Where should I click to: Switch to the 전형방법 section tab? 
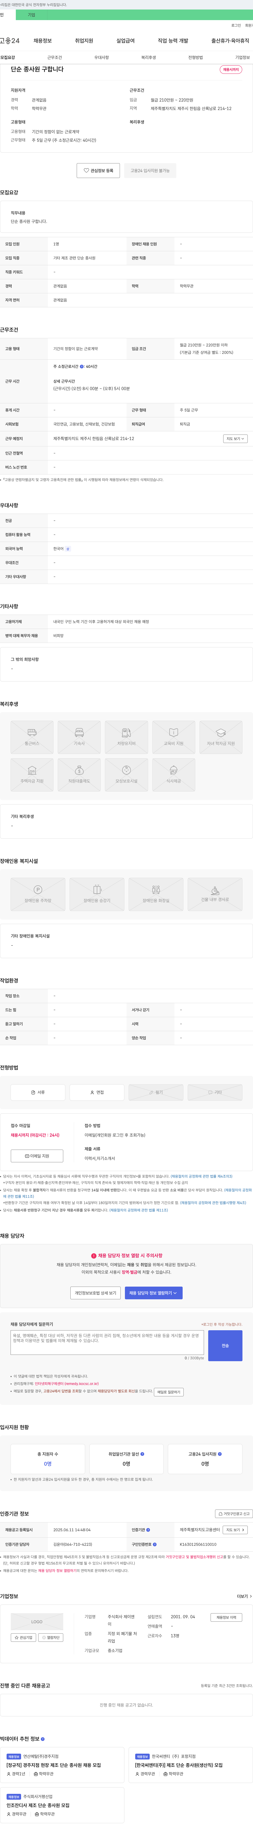pos(196,57)
